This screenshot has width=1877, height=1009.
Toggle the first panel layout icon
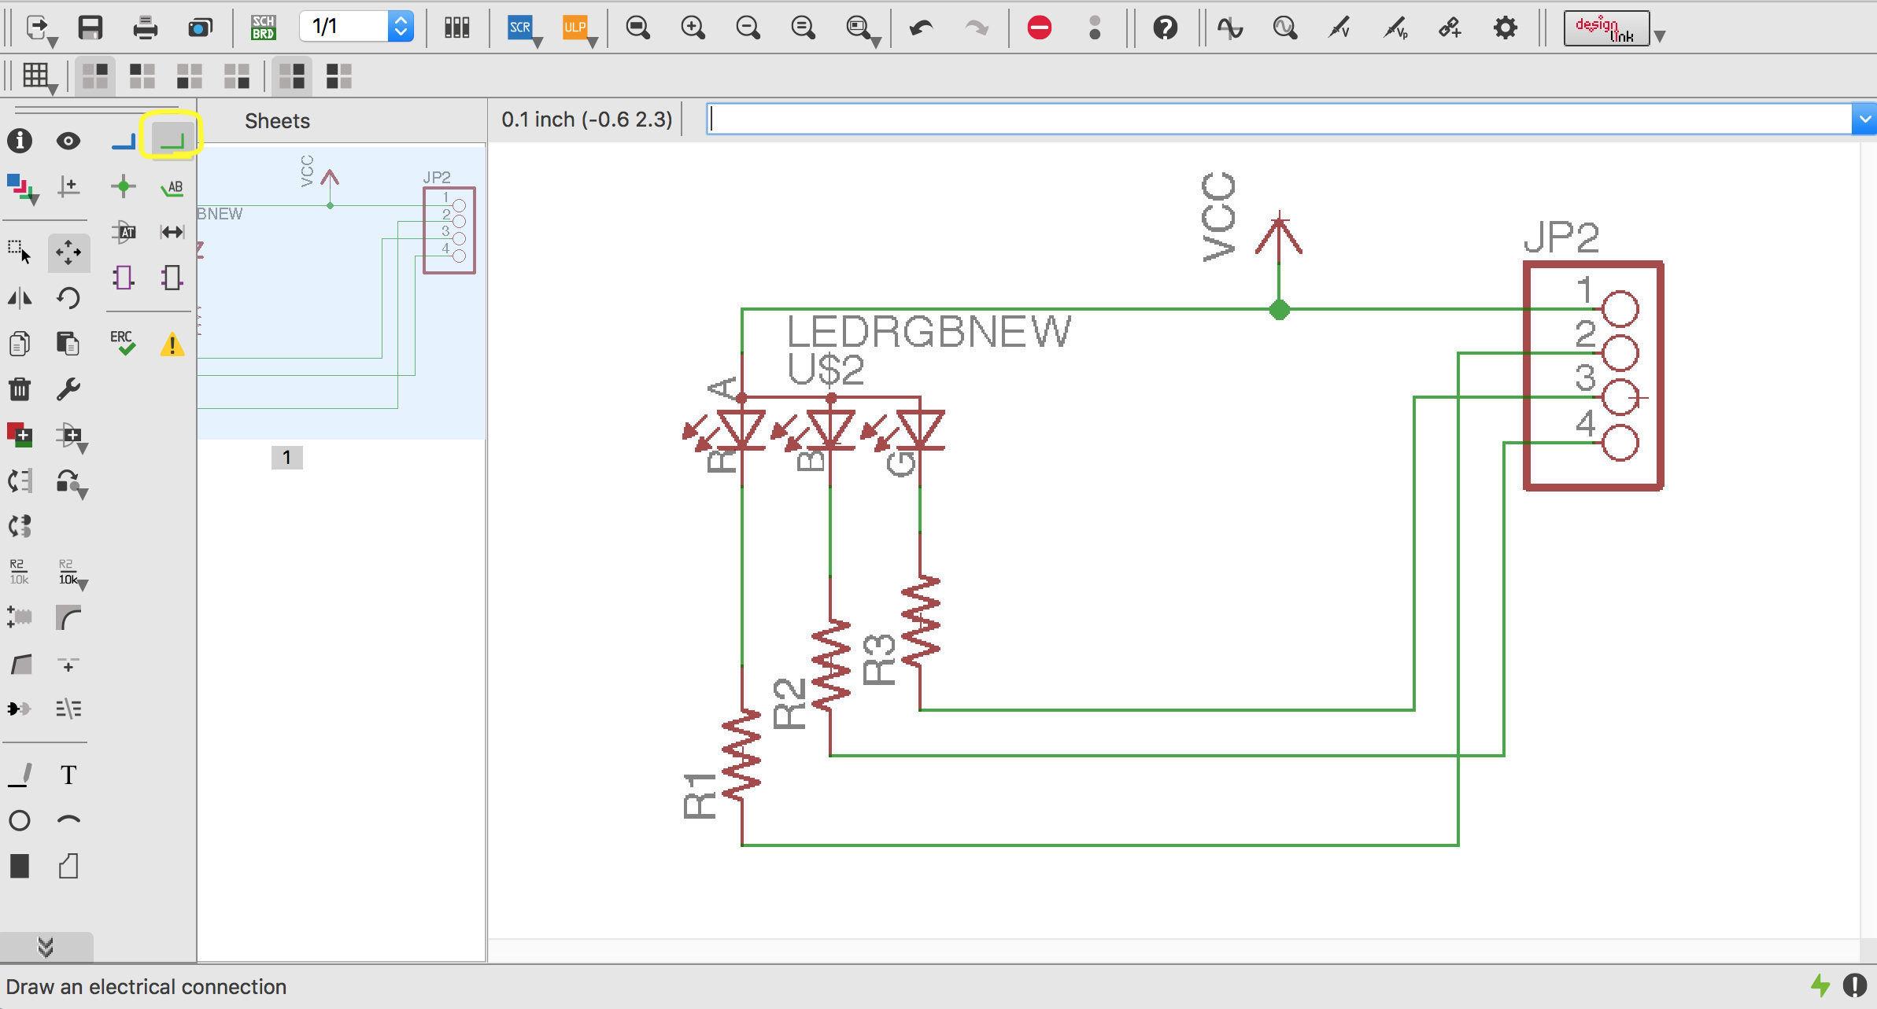(x=95, y=76)
